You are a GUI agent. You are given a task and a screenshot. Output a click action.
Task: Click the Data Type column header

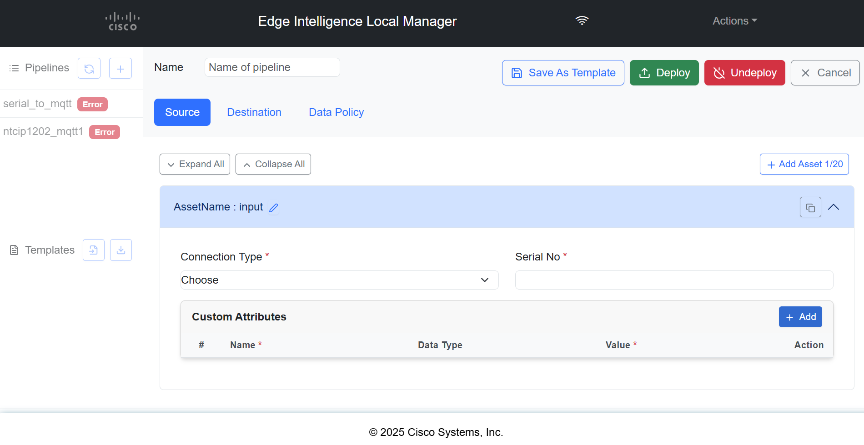(x=440, y=345)
